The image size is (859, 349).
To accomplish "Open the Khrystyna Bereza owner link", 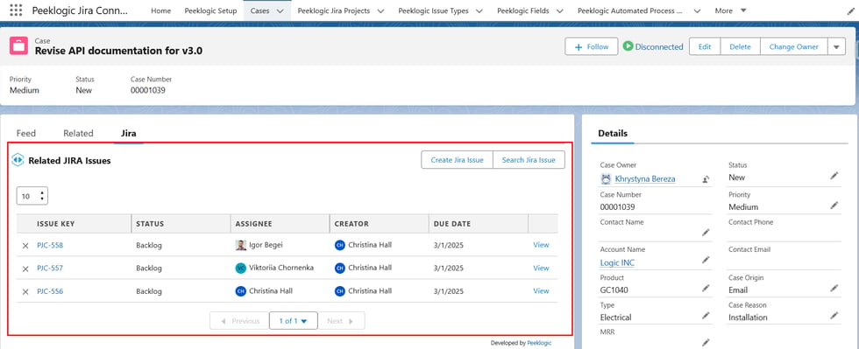I will pyautogui.click(x=645, y=179).
